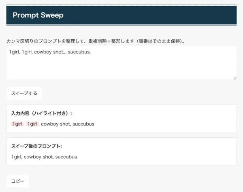Select the second highlighted 1girl tag
This screenshot has width=243, height=192.
click(32, 124)
